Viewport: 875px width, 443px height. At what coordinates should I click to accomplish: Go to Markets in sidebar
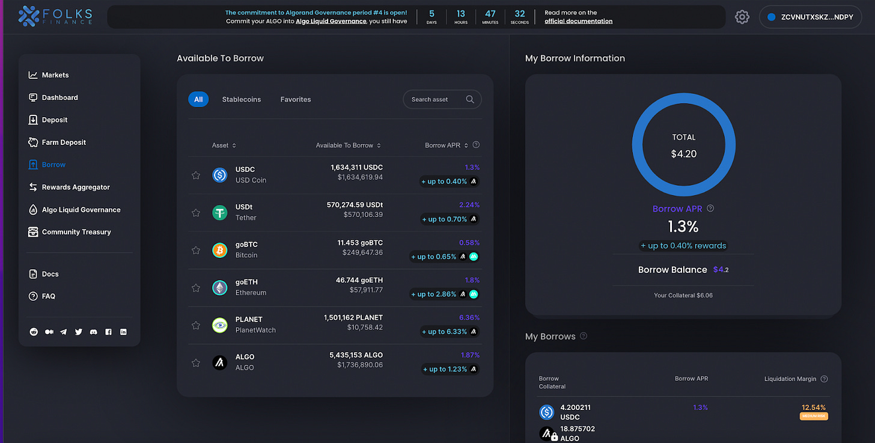point(49,75)
